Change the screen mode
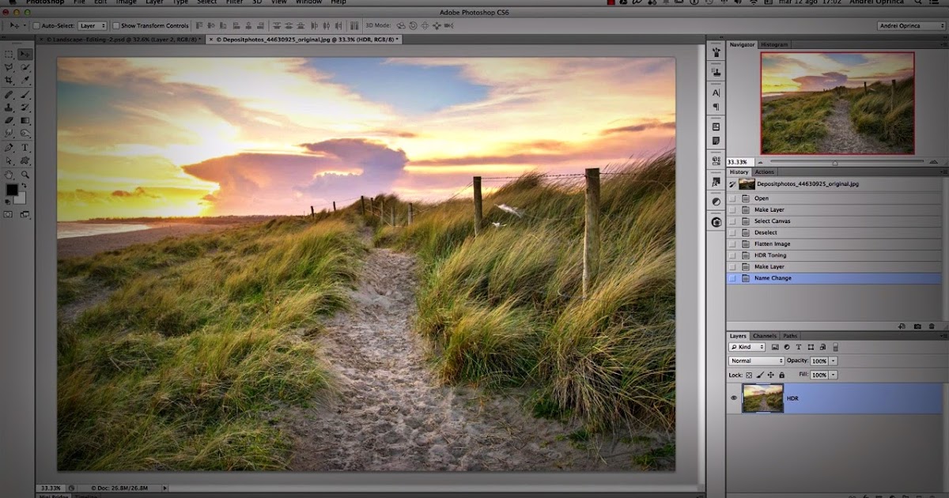 (25, 214)
